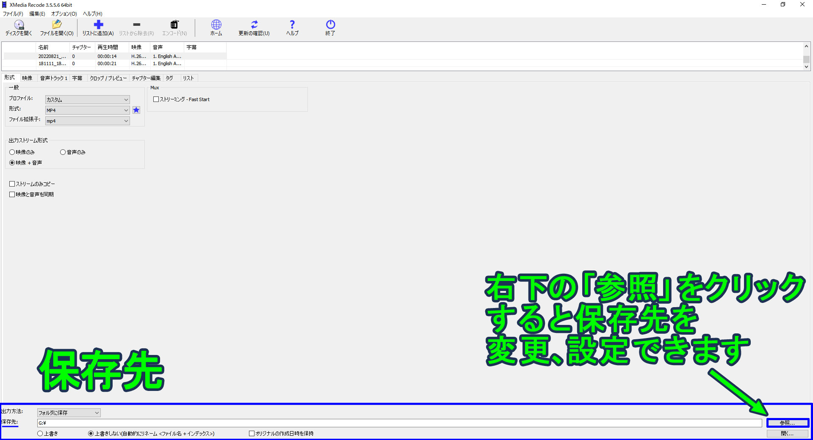Image resolution: width=813 pixels, height=440 pixels.
Task: Check for updates via 更新の確認 icon
Action: (x=254, y=28)
